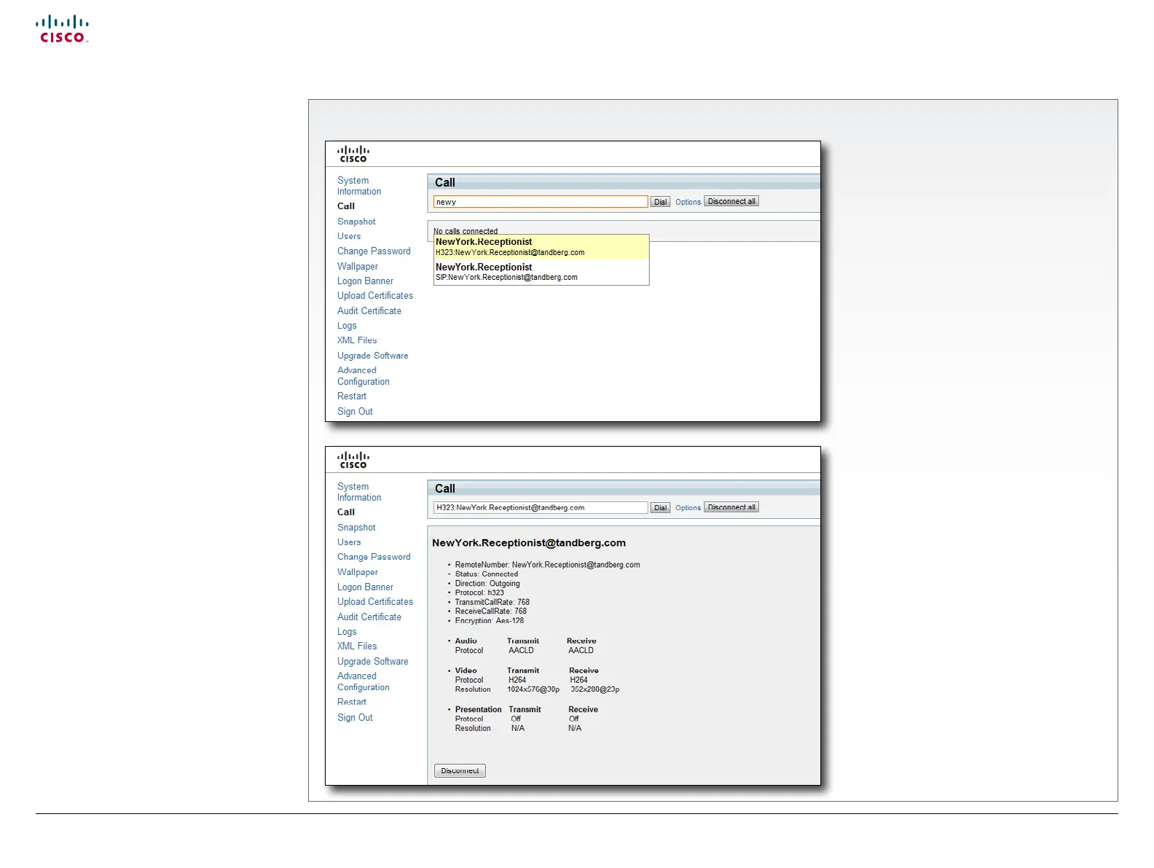The image size is (1154, 868).
Task: Click video transmit resolution 1024x576@30p
Action: (x=533, y=689)
